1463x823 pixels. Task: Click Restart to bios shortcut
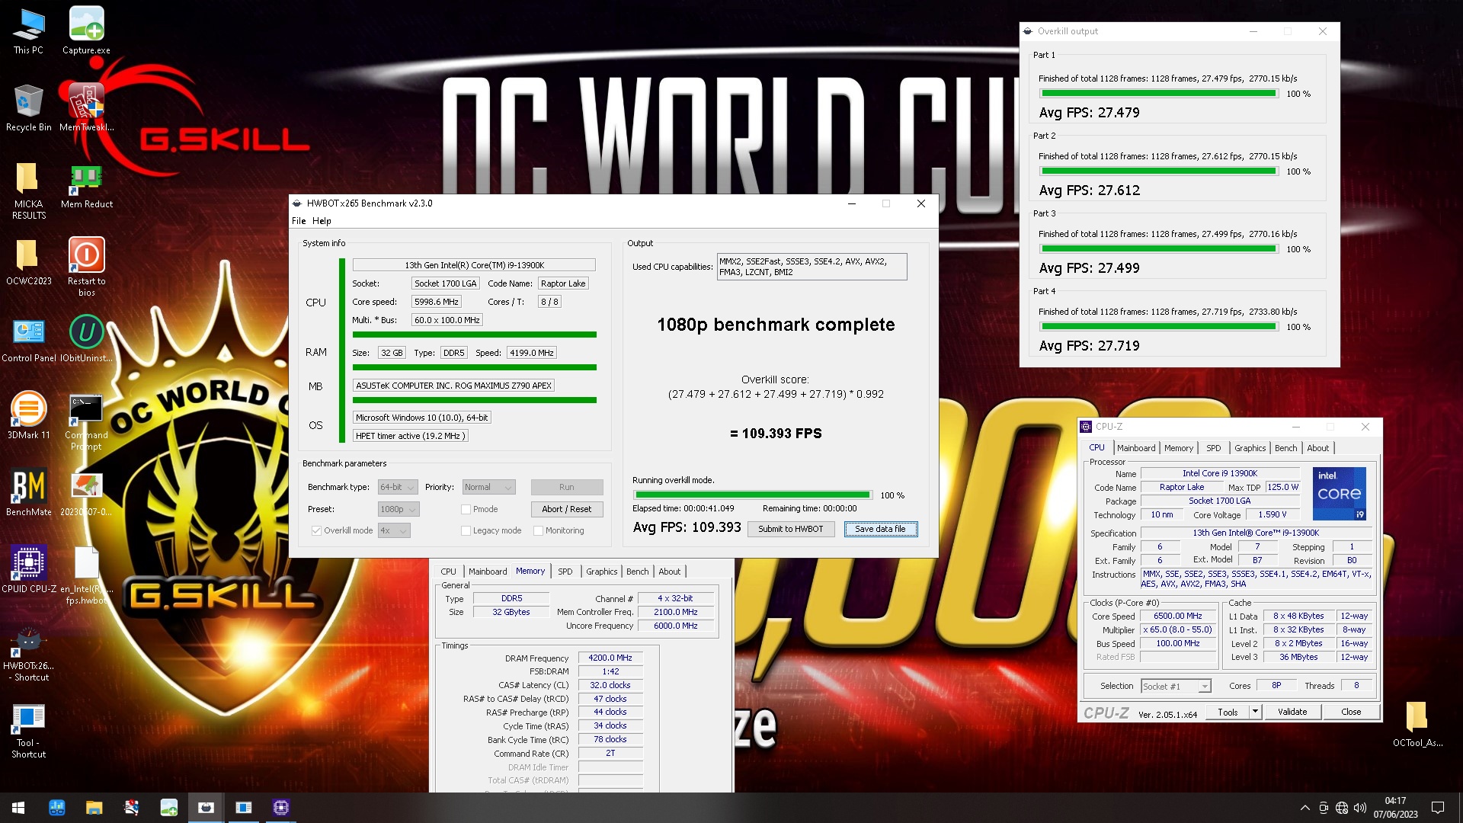(x=86, y=267)
